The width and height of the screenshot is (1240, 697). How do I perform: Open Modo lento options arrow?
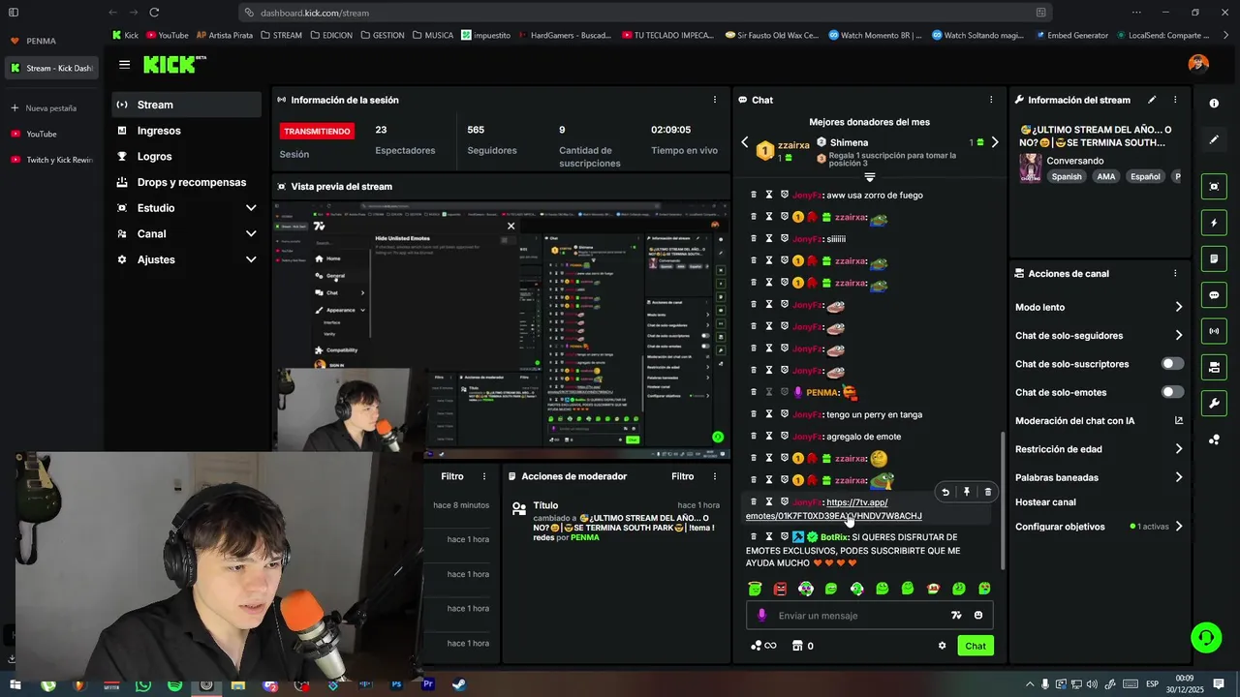[x=1179, y=307]
